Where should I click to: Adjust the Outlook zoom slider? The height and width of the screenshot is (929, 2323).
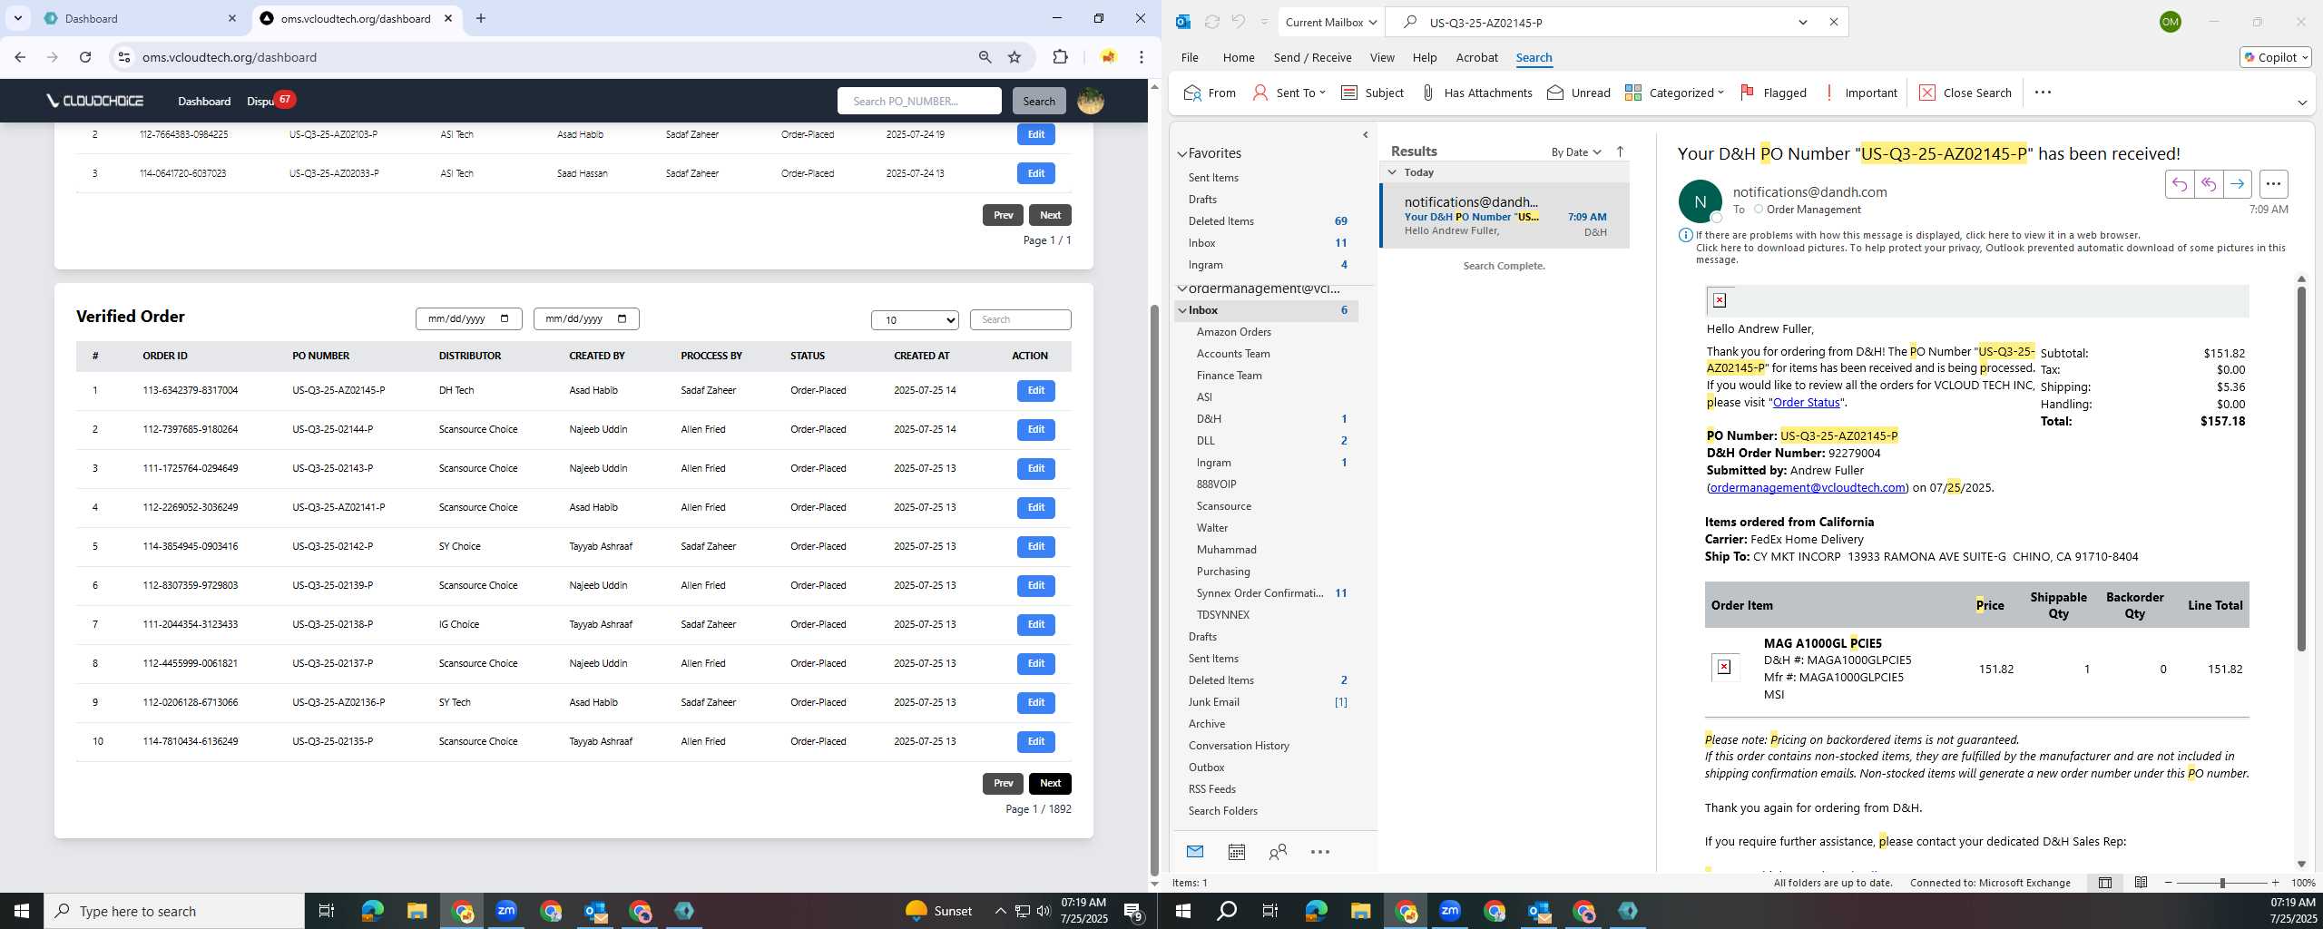pos(2221,883)
